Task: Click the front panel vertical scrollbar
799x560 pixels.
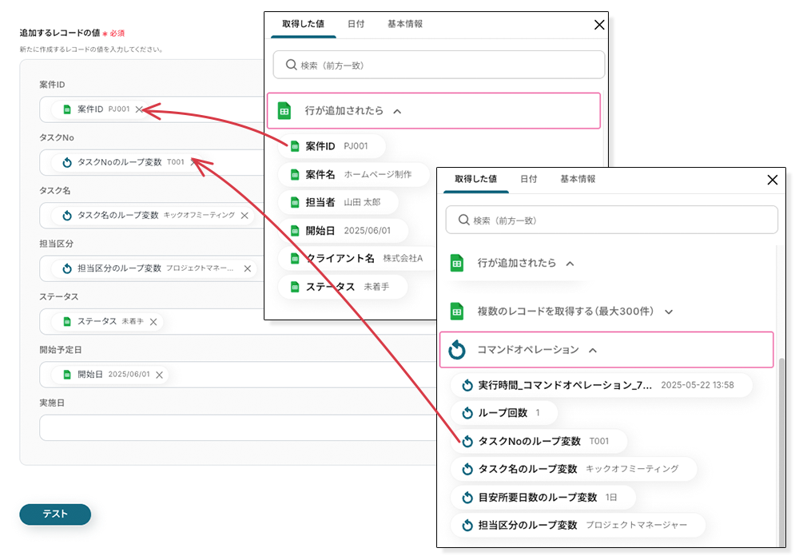Action: [781, 447]
